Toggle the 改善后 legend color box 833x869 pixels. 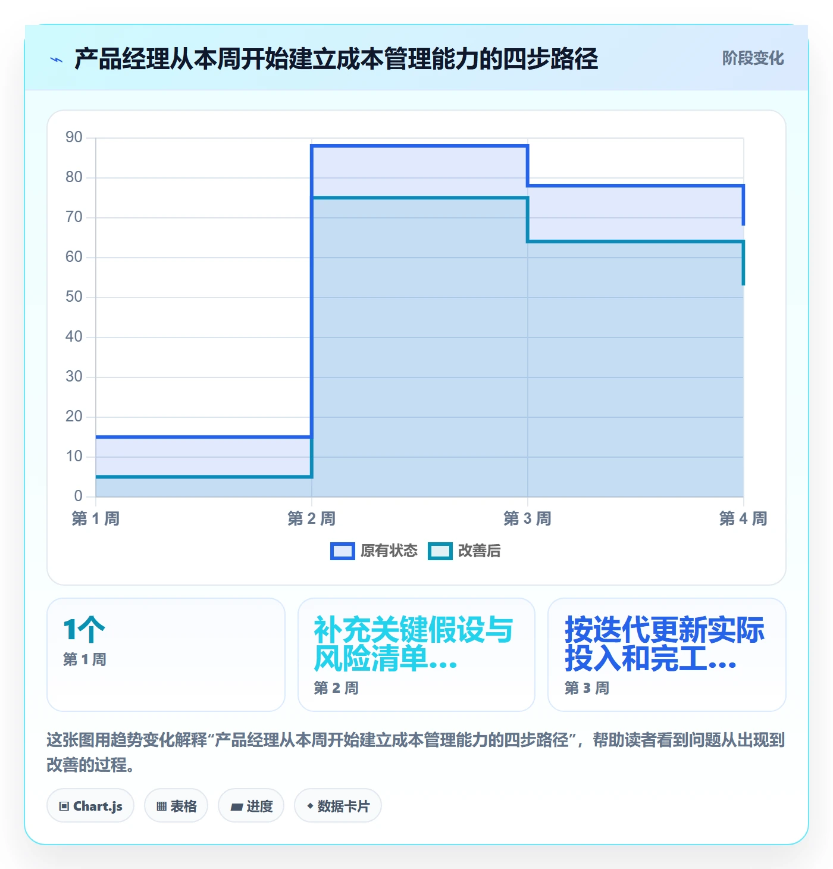pyautogui.click(x=440, y=551)
